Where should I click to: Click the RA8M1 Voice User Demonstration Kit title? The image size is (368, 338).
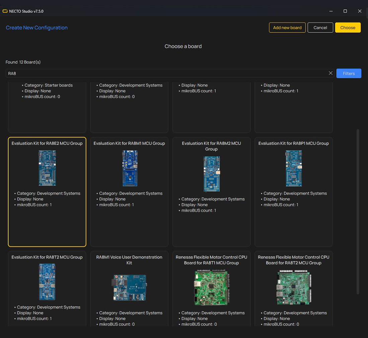pyautogui.click(x=129, y=260)
